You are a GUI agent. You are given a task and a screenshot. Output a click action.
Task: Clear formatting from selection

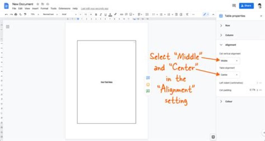click(187, 15)
